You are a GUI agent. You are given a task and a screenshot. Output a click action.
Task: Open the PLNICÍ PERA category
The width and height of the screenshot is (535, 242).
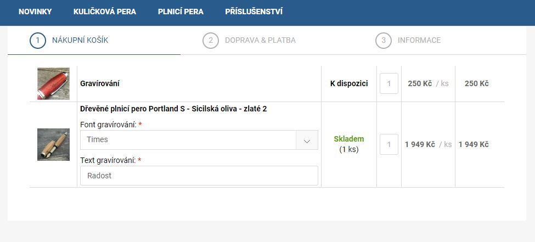pyautogui.click(x=181, y=12)
